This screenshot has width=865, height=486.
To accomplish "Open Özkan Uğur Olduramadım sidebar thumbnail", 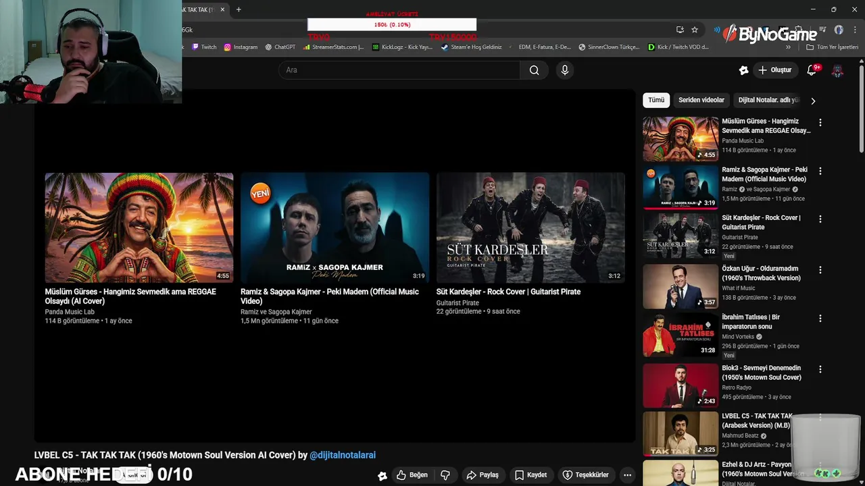I will click(681, 286).
